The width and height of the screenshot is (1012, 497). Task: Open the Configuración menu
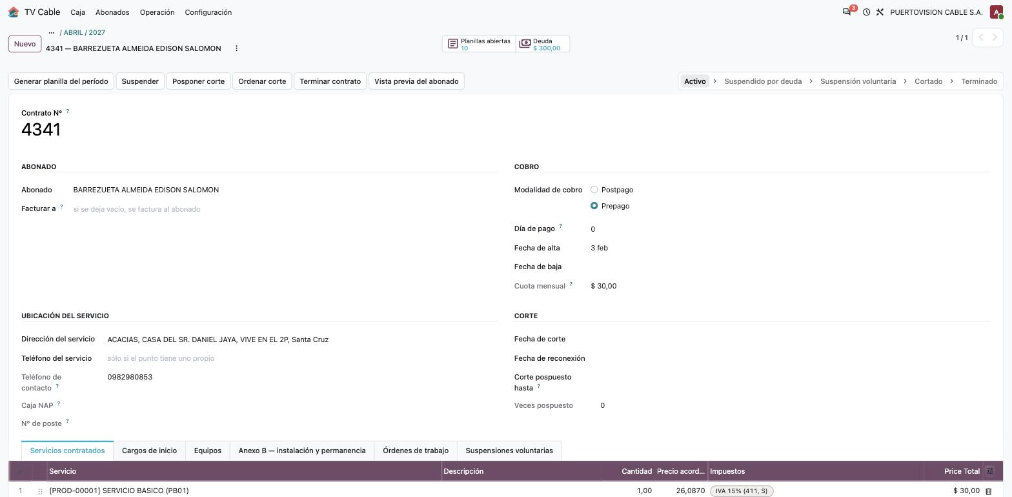tap(208, 12)
